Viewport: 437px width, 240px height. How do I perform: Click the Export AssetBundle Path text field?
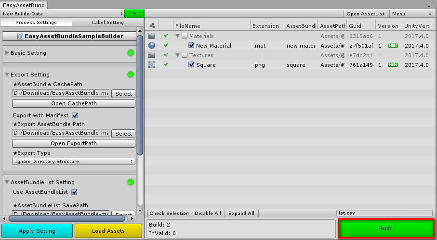pos(61,133)
